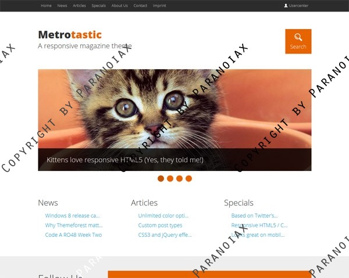This screenshot has height=278, width=349.
Task: Open the 'Unlimited color opti...' article link
Action: coord(163,216)
